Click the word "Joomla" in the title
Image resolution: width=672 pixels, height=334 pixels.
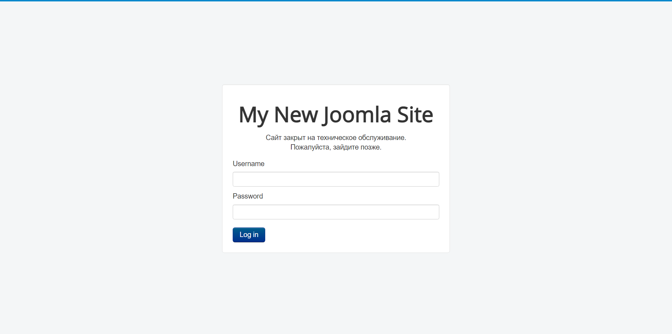pyautogui.click(x=357, y=115)
